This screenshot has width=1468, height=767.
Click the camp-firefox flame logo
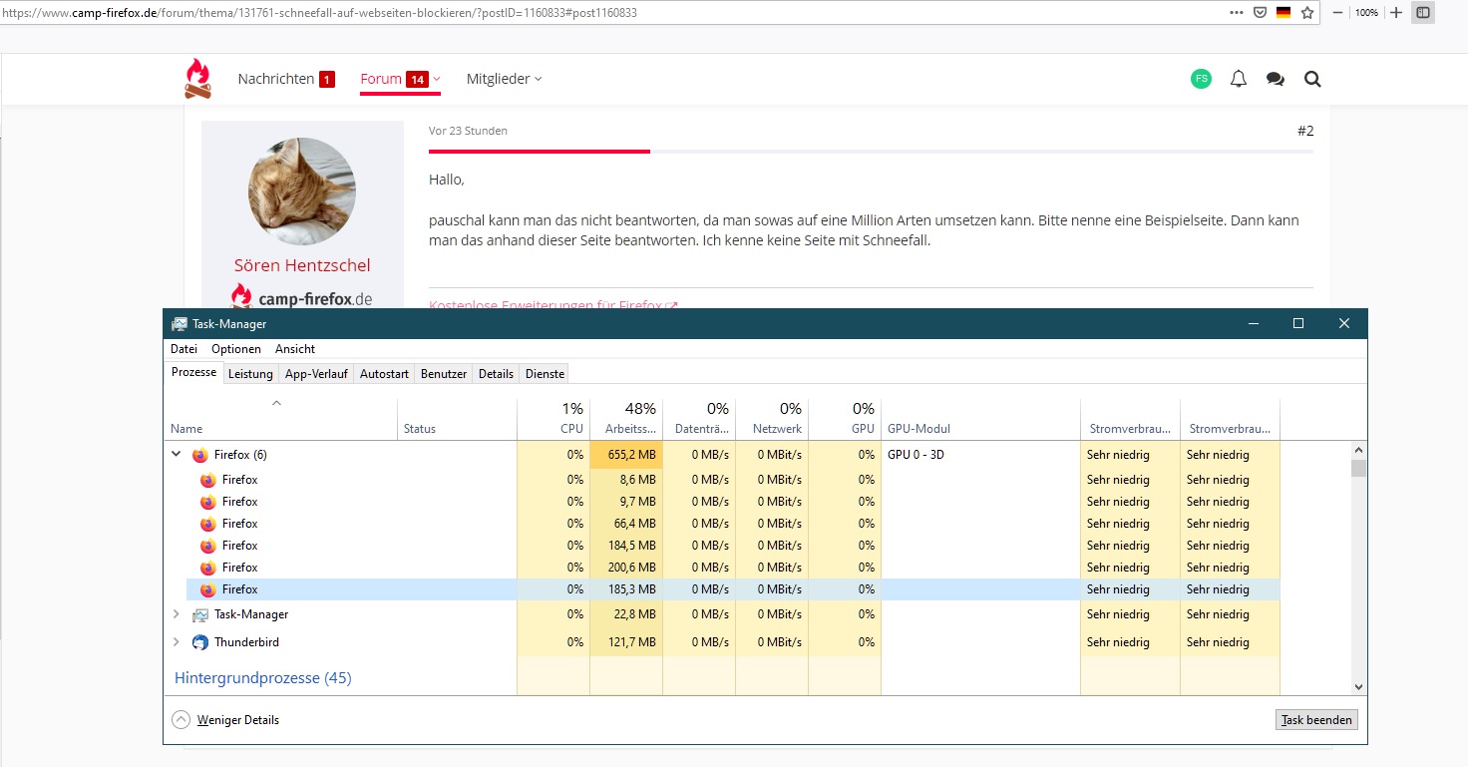click(x=197, y=79)
